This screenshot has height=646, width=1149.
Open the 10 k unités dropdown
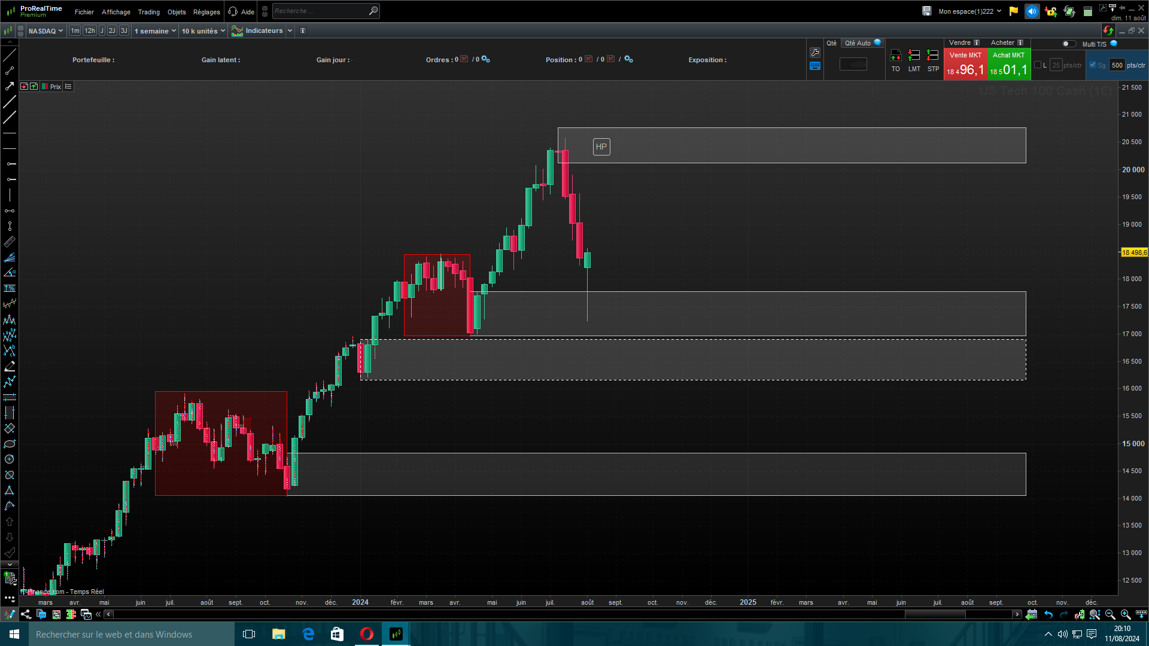coord(203,31)
